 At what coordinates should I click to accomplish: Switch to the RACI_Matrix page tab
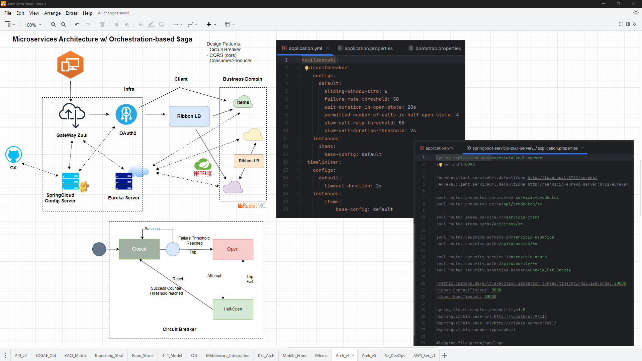tap(76, 355)
